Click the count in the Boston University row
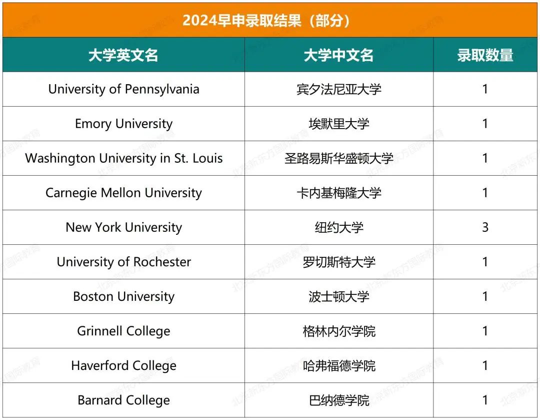This screenshot has width=540, height=420. click(x=485, y=296)
